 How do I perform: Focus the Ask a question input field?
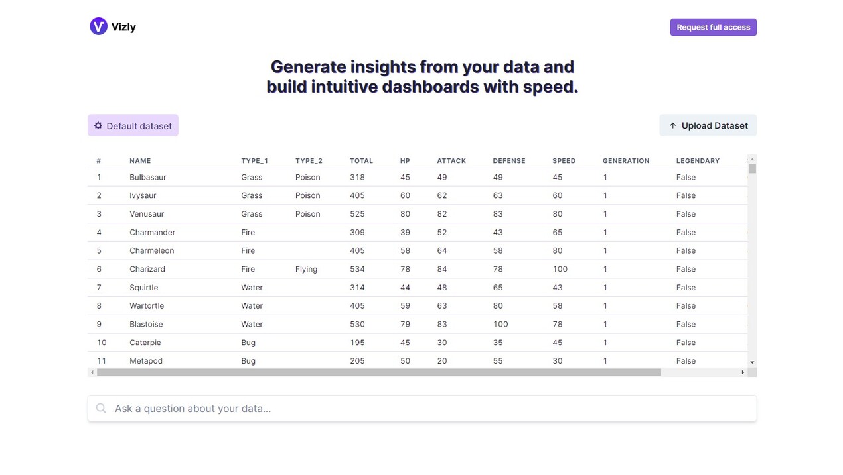tap(431, 409)
